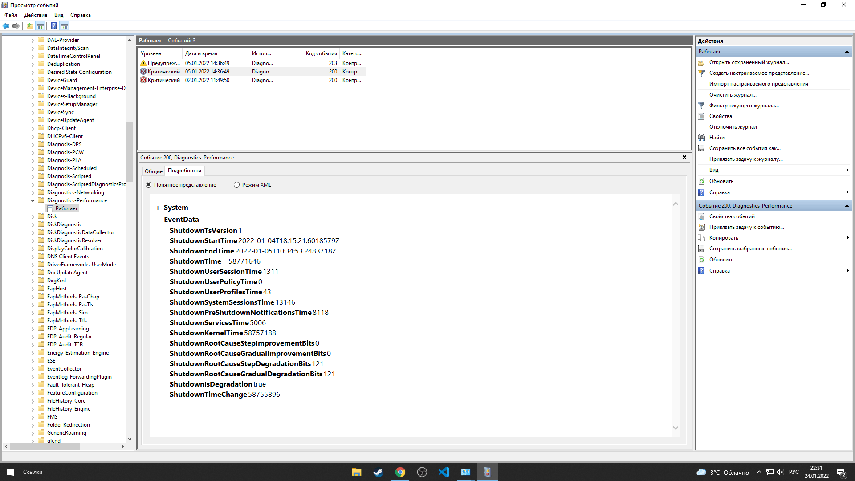Scroll down in the left tree panel
Viewport: 855px width, 481px height.
tap(129, 439)
